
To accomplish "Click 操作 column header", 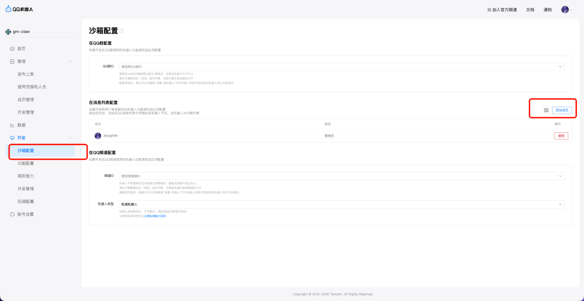I will (x=558, y=124).
